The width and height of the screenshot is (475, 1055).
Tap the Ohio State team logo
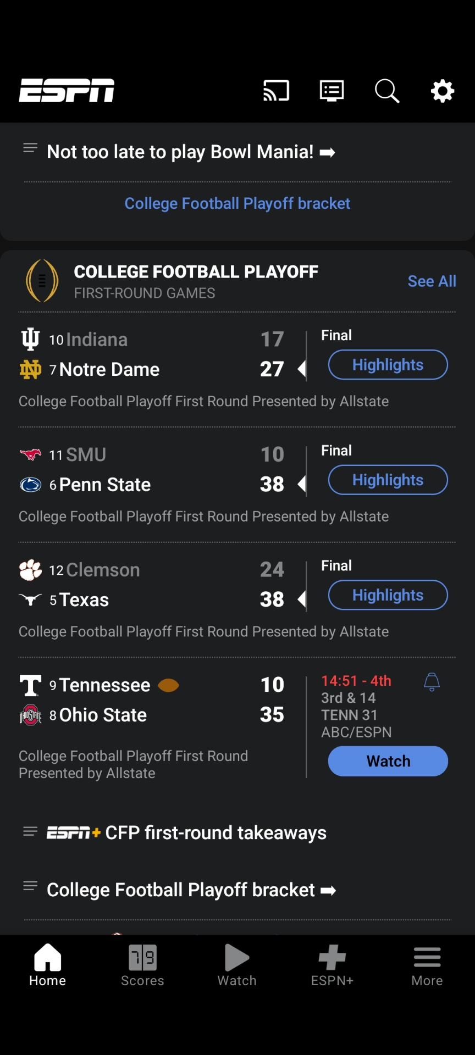coord(30,715)
